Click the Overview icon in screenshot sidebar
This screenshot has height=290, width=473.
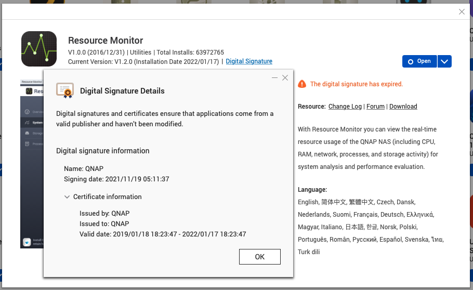(x=27, y=112)
